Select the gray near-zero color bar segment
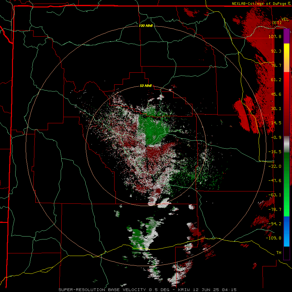 pyautogui.click(x=286, y=144)
